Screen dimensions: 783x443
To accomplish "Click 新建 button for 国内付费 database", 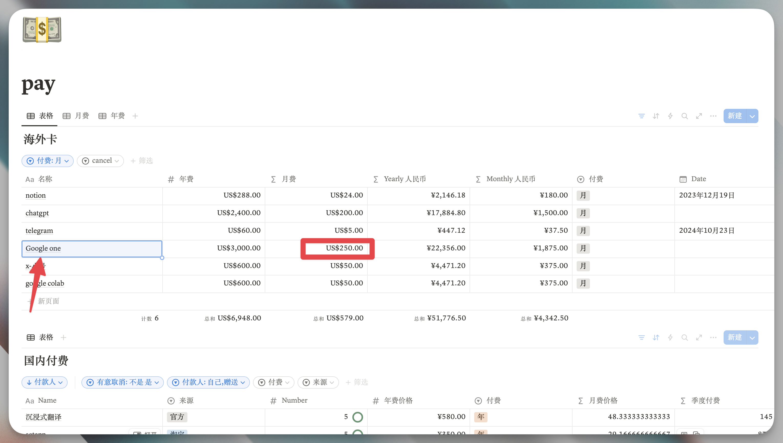I will click(735, 337).
